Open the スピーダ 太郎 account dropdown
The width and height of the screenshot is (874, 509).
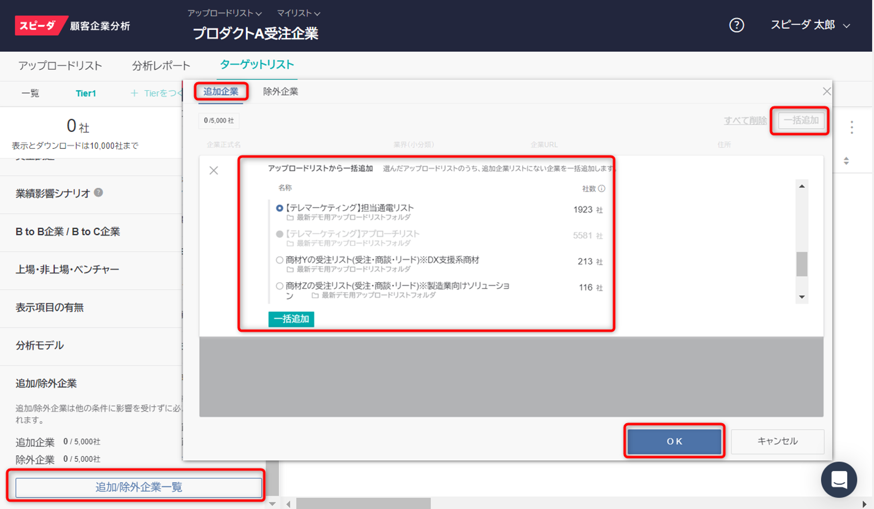(x=809, y=25)
